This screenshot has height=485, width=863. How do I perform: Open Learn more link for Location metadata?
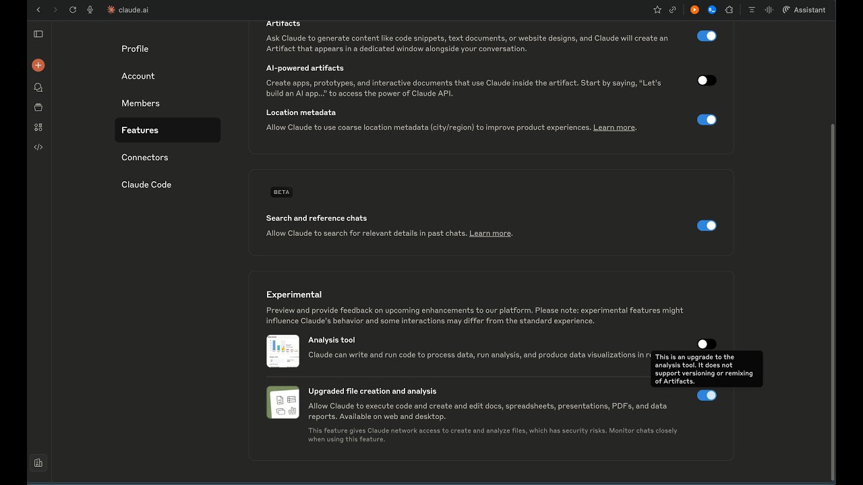point(614,127)
